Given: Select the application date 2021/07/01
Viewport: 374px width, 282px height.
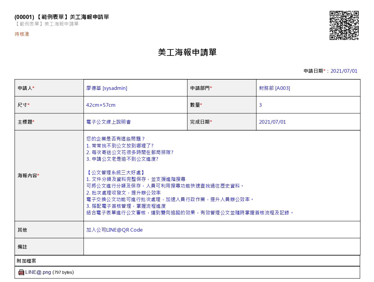Looking at the screenshot, I should coord(344,71).
